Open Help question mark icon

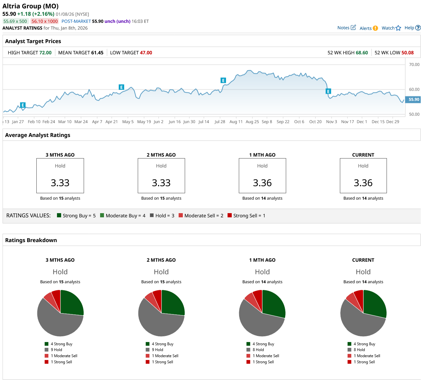(418, 28)
